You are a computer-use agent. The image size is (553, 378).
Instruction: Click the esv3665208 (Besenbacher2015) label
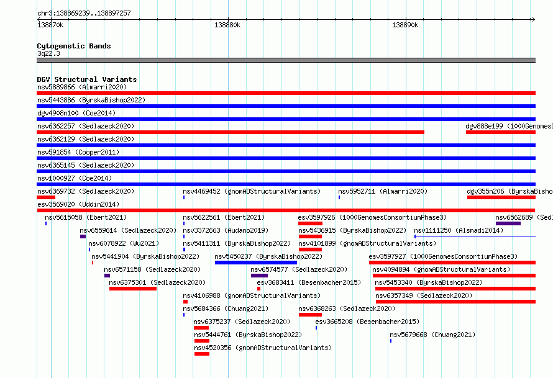[367, 322]
